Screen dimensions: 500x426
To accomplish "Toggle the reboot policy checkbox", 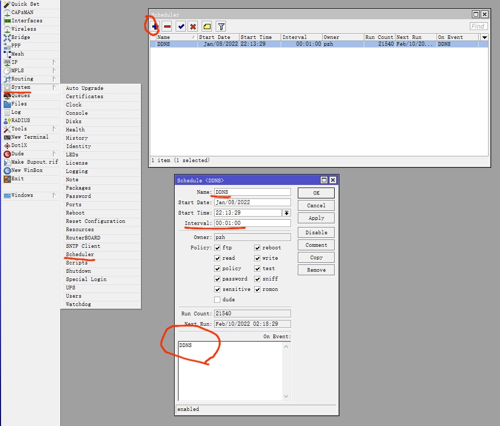I will pyautogui.click(x=257, y=248).
